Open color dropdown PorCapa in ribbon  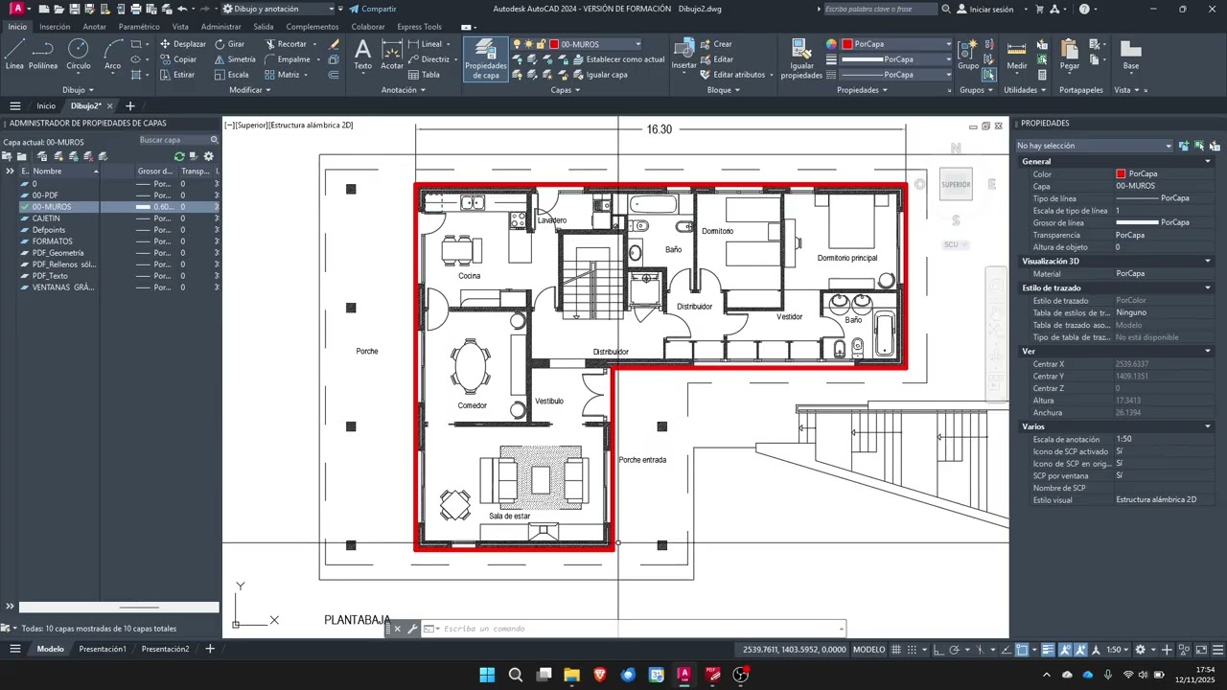949,44
